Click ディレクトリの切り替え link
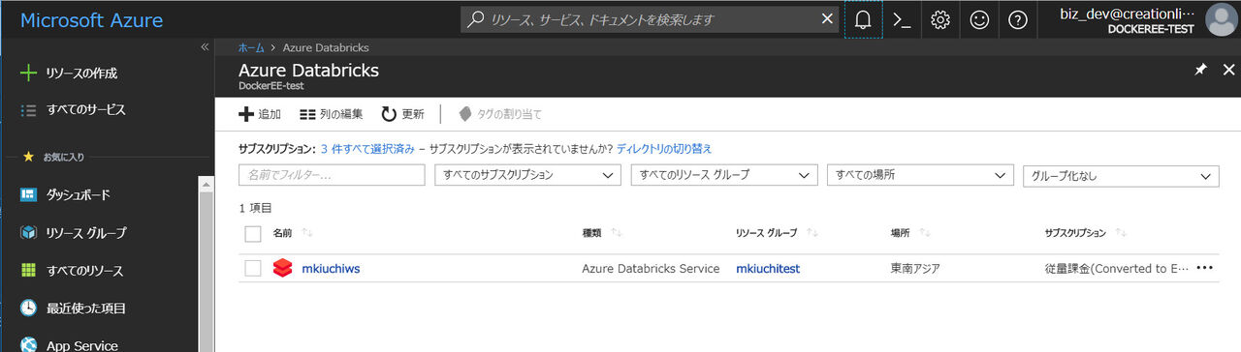The image size is (1241, 352). point(664,148)
